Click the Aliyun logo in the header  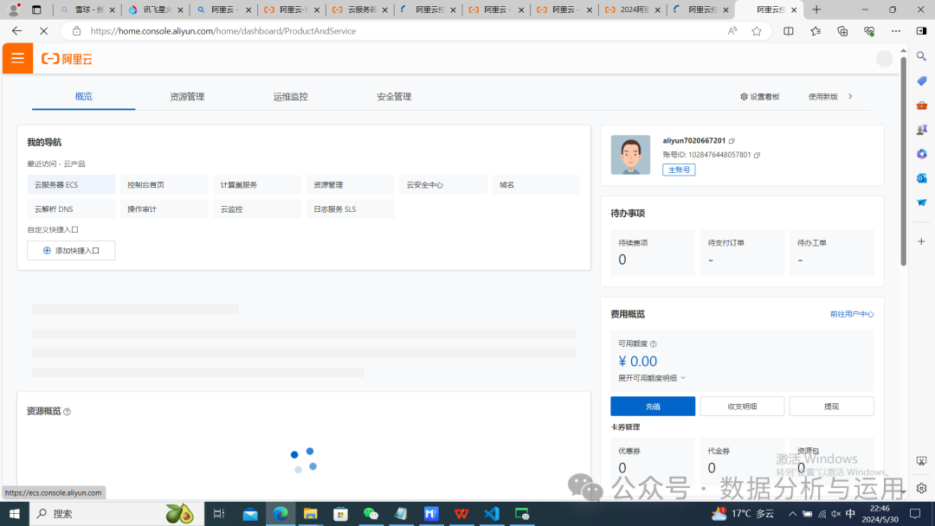(x=67, y=58)
